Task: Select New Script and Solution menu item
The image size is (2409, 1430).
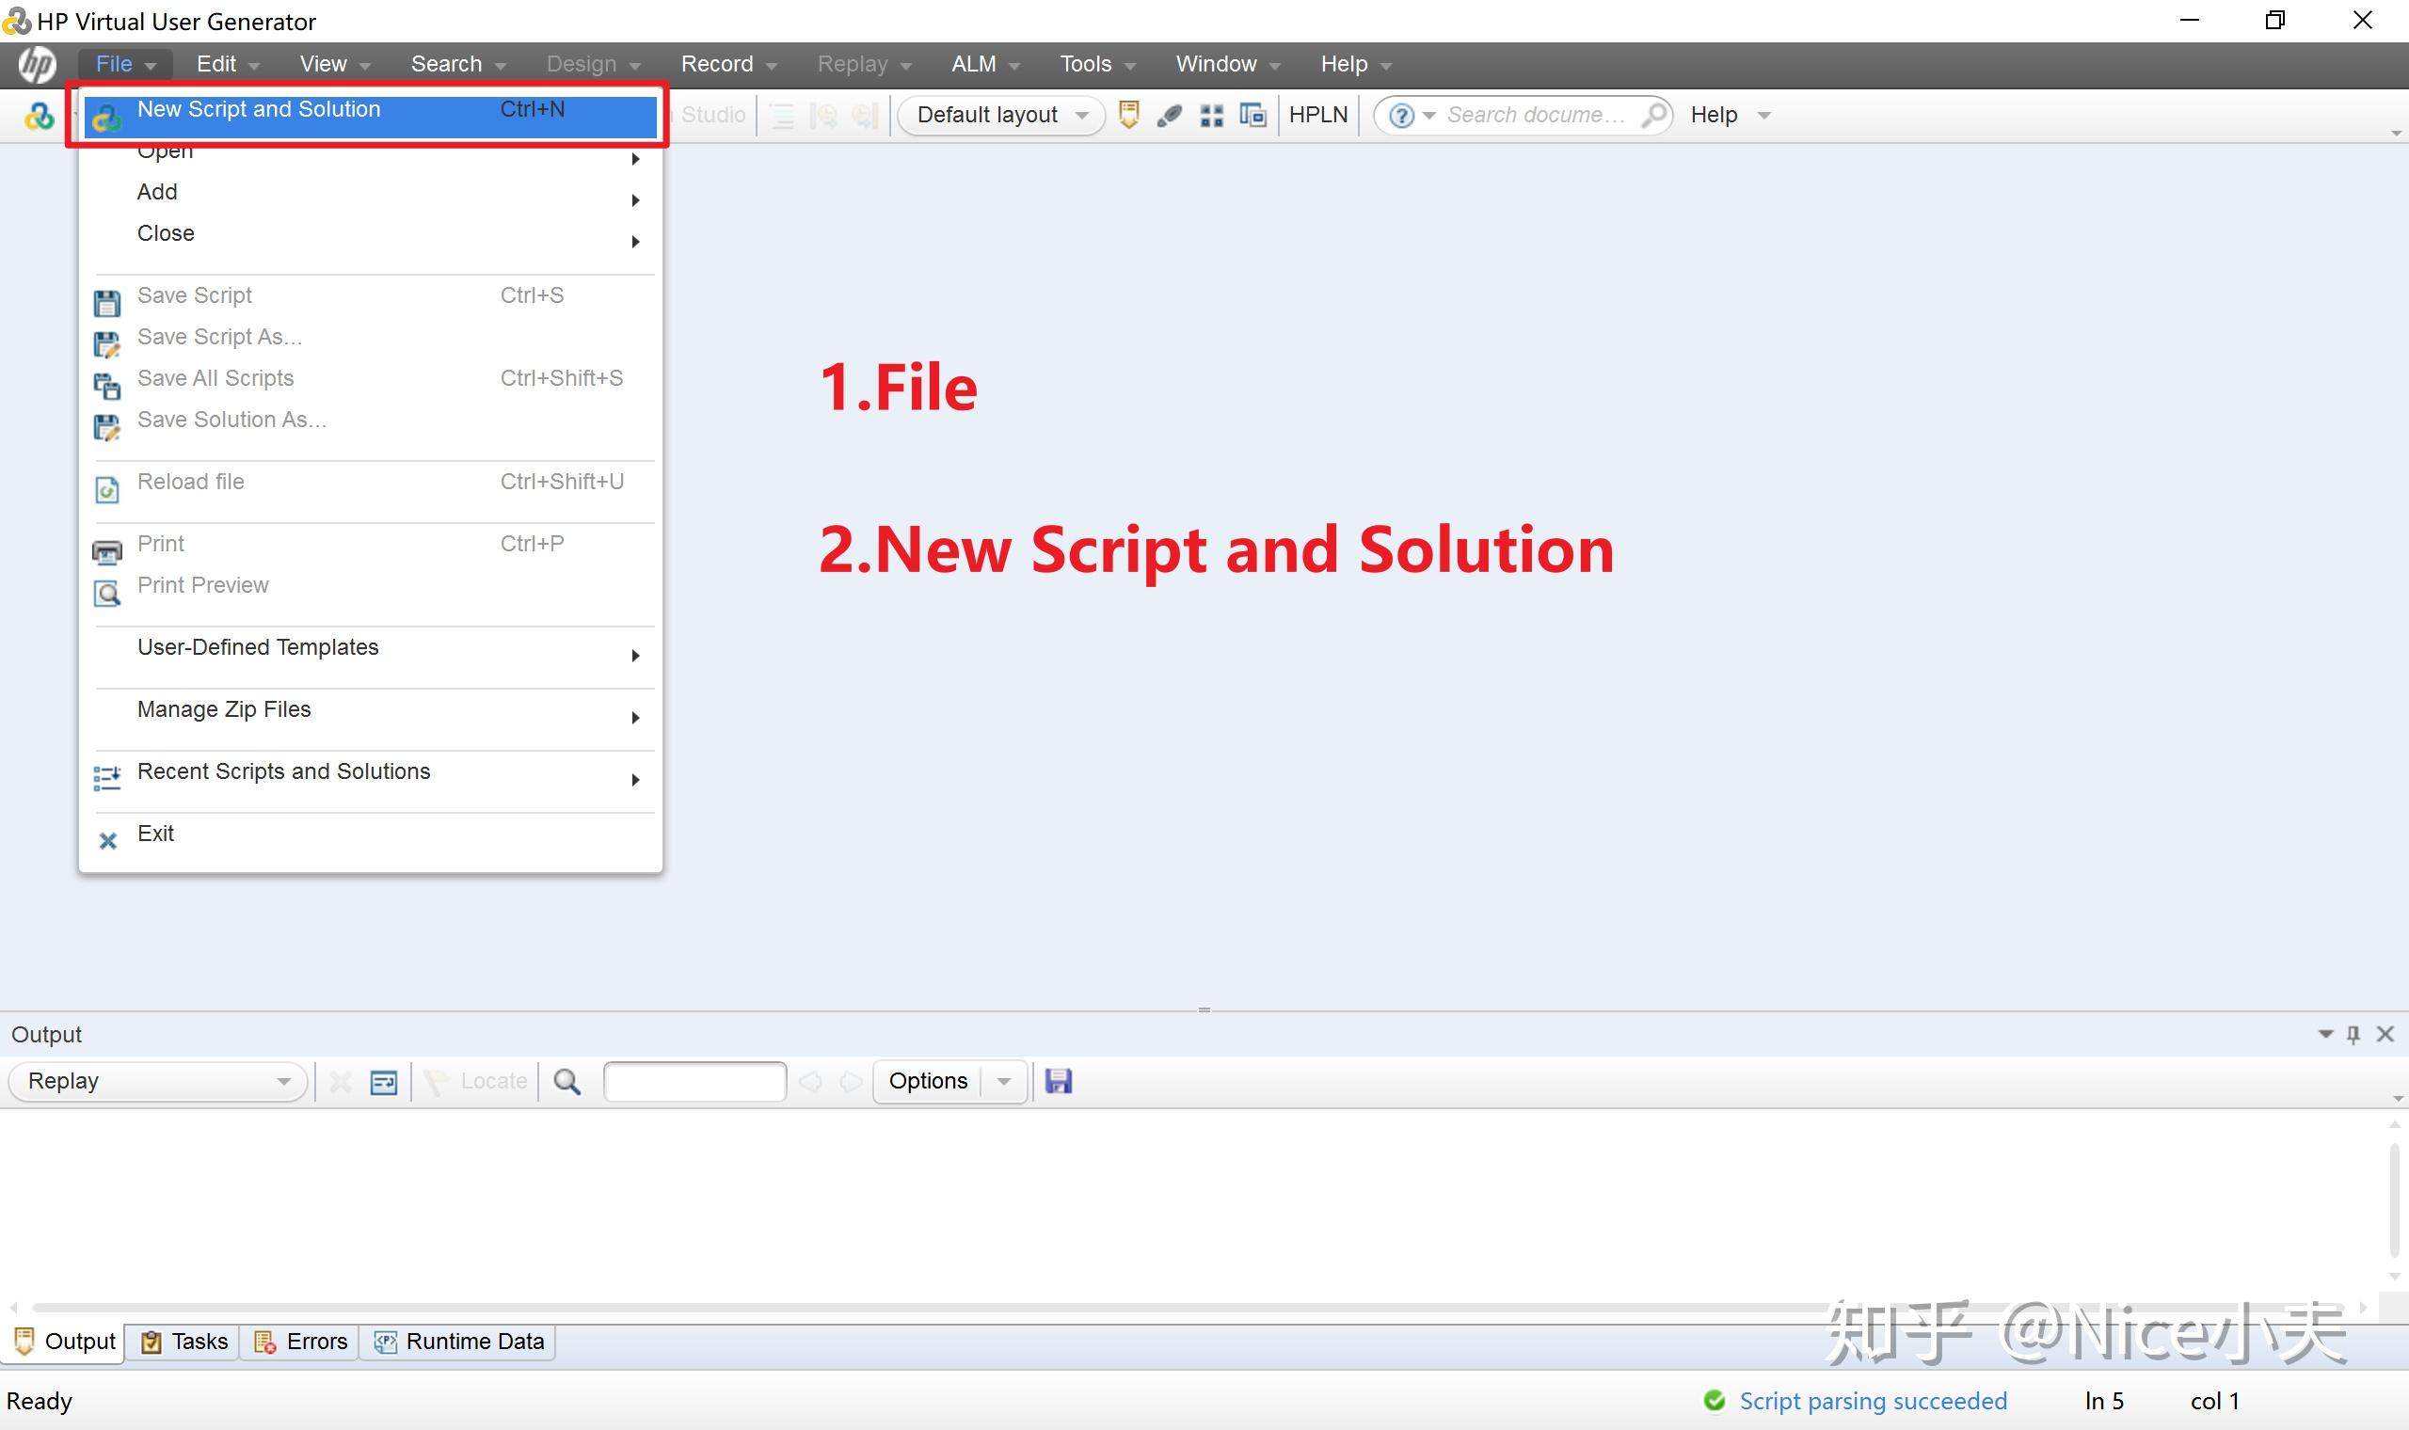Action: (x=258, y=110)
